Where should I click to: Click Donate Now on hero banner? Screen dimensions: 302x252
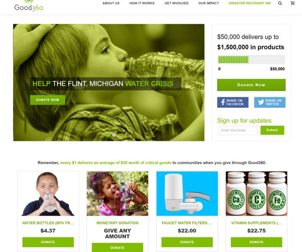tap(47, 100)
